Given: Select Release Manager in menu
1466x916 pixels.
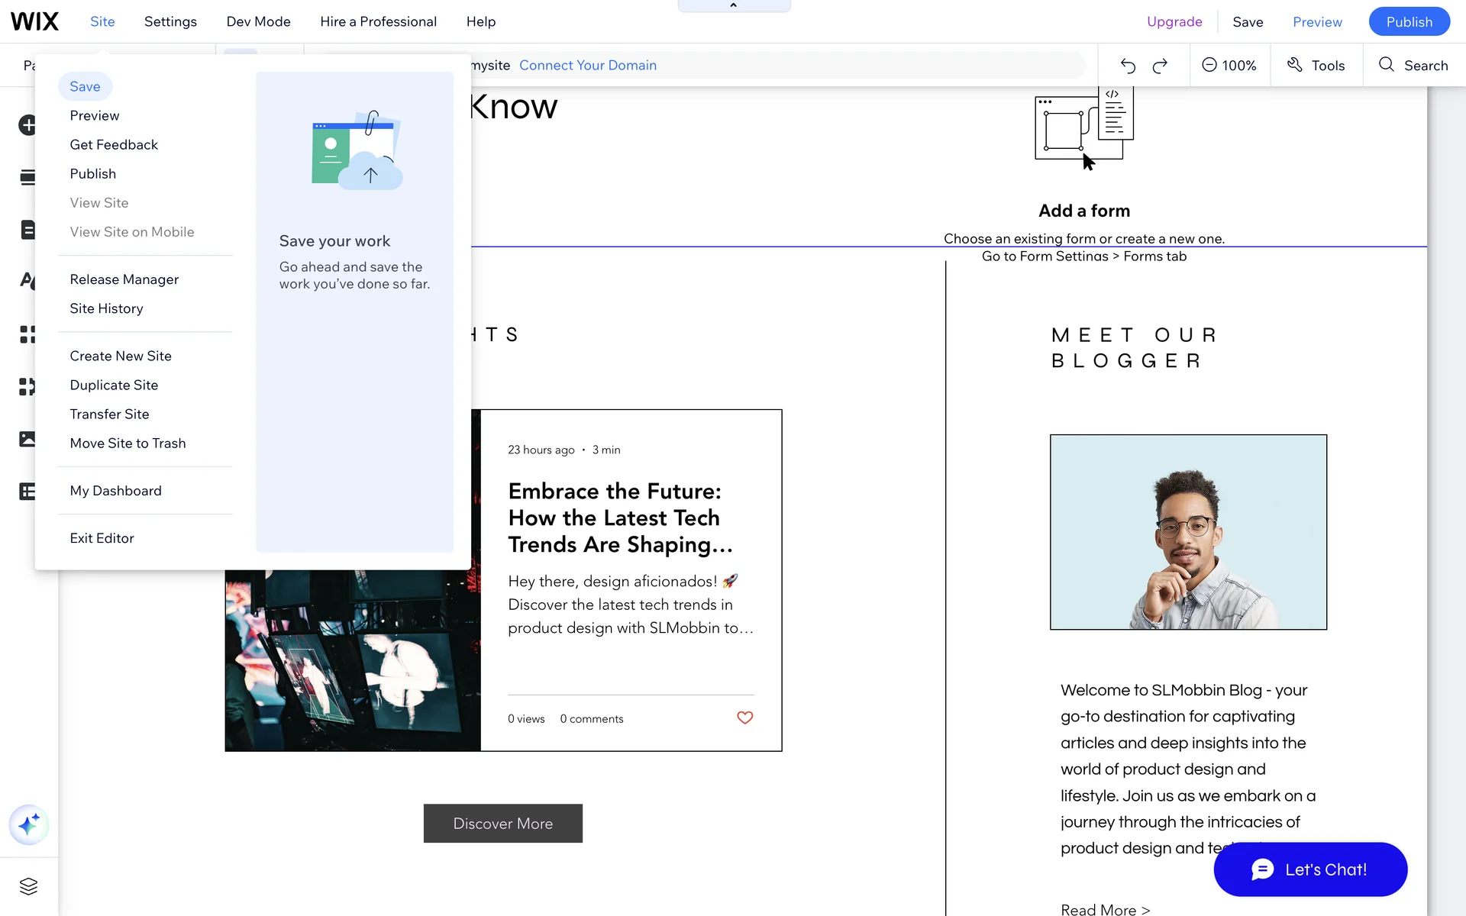Looking at the screenshot, I should pos(124,279).
